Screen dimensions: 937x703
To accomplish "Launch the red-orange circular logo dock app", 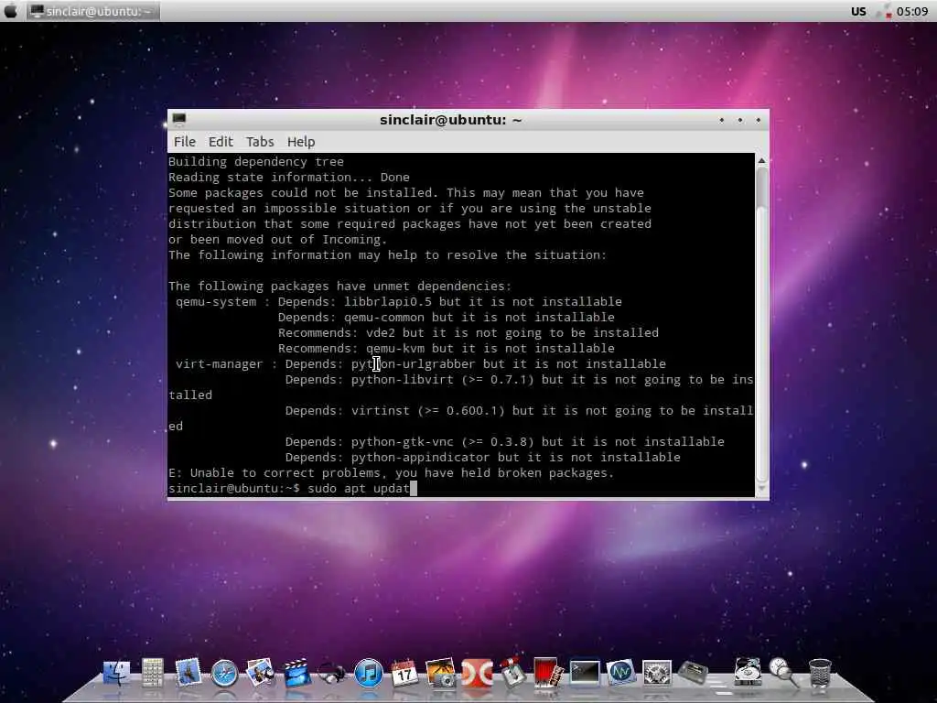I will (x=477, y=674).
